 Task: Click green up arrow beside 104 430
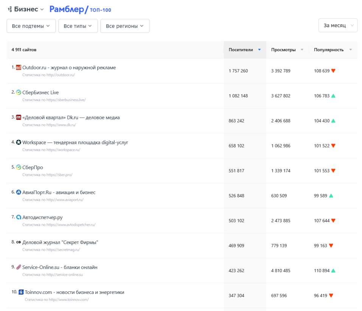(333, 121)
